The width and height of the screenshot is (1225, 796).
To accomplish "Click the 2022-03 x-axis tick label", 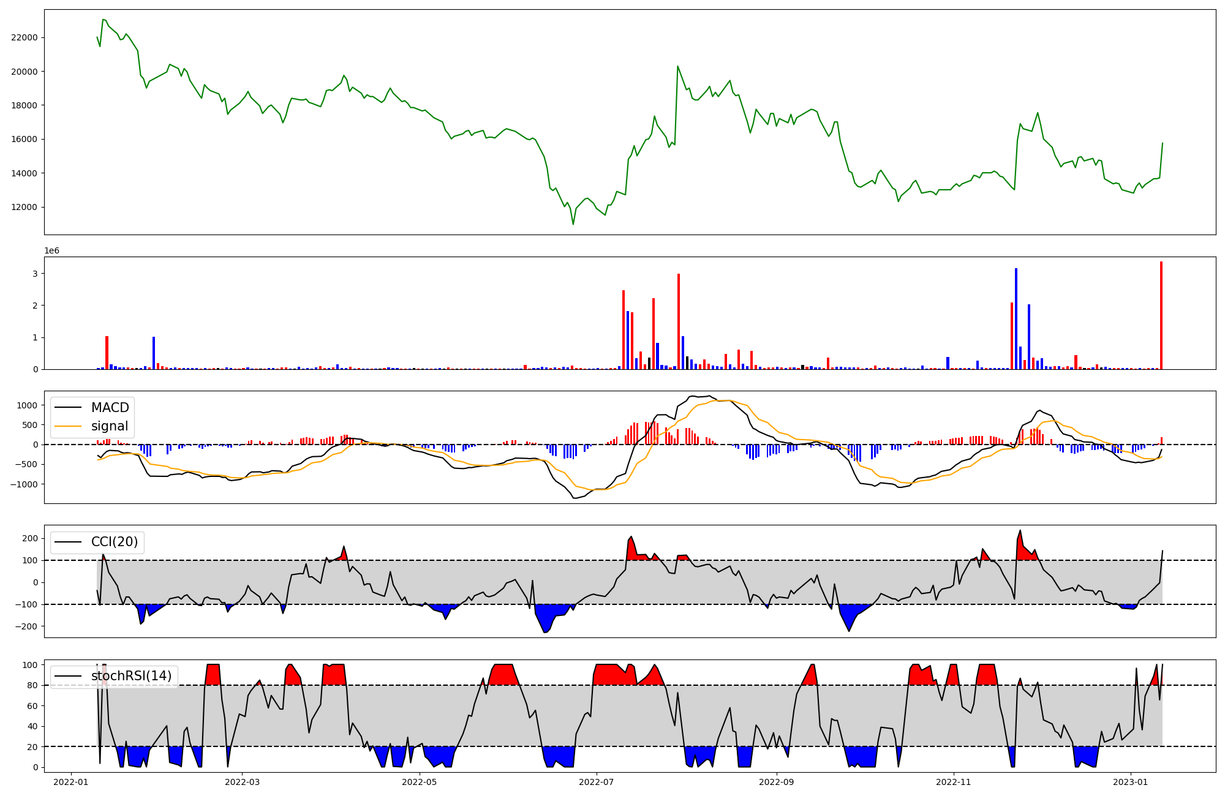I will 242,782.
